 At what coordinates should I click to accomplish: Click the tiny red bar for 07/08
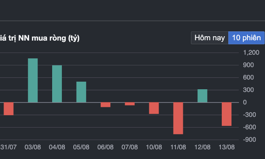pos(130,104)
